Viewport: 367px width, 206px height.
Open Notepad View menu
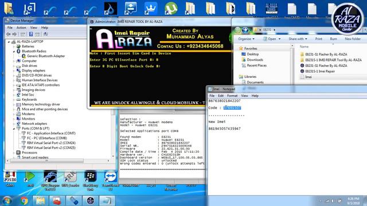244,96
